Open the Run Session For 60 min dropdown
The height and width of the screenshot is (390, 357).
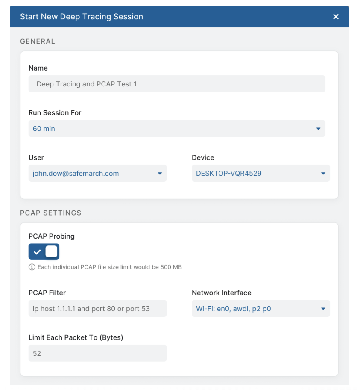(x=176, y=129)
